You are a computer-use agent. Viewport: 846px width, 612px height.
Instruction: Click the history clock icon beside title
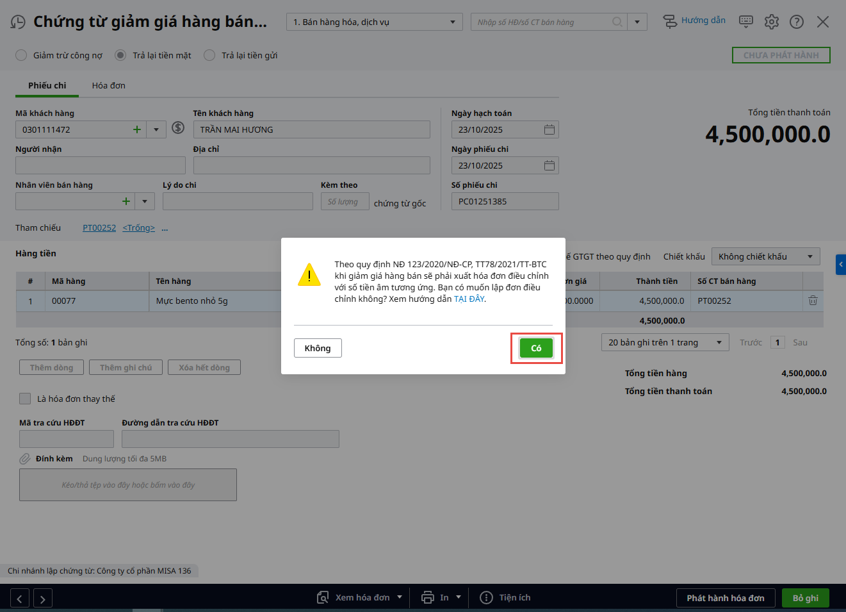click(x=18, y=22)
